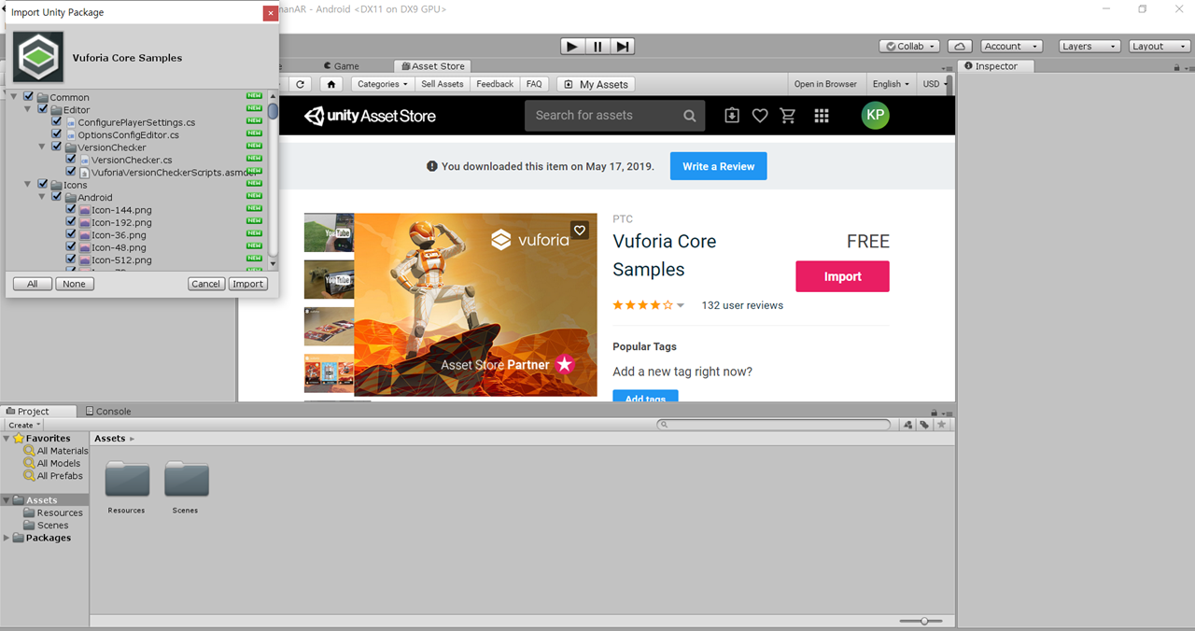The image size is (1195, 631).
Task: Click search by label tag icon
Action: [x=924, y=425]
